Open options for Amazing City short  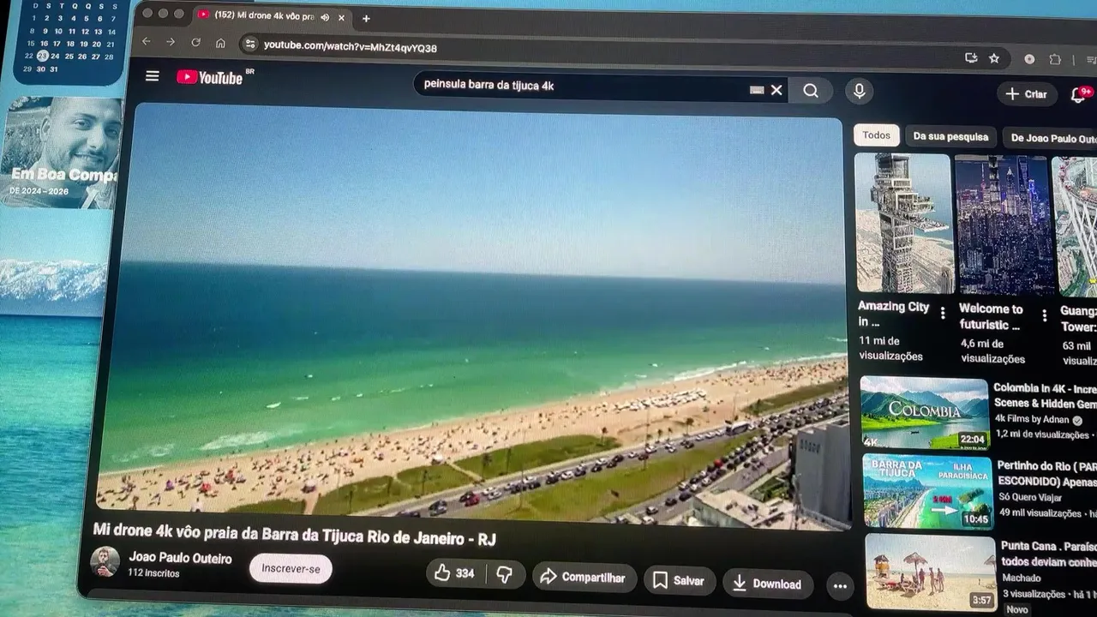coord(943,314)
